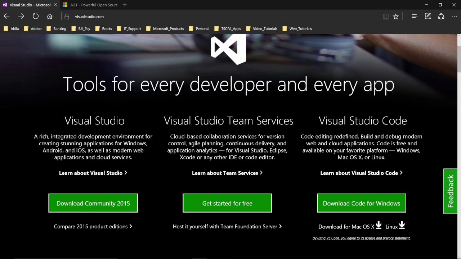
Task: Add page to favorites with the star
Action: point(396,17)
